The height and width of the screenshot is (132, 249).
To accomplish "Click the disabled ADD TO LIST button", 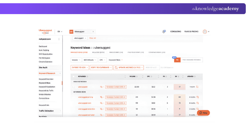I will pos(152,67).
